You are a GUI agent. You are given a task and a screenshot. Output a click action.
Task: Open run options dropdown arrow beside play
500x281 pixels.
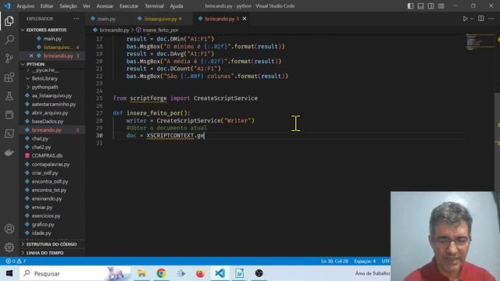coord(472,19)
